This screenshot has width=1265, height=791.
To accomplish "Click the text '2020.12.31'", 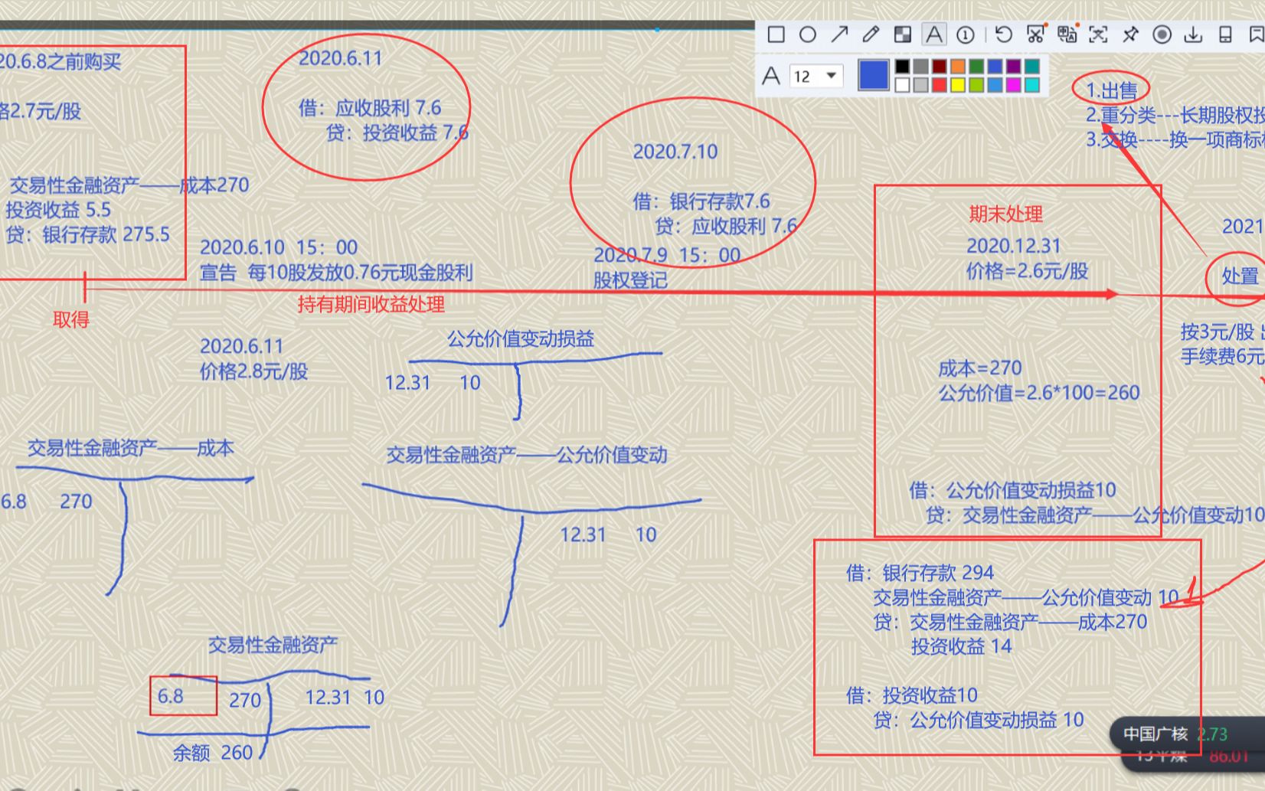I will pos(1013,246).
